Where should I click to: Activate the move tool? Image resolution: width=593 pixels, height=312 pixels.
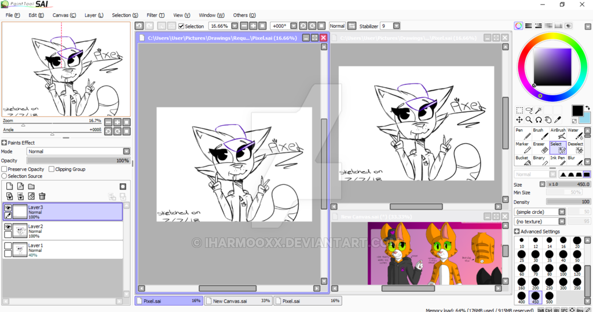tap(519, 120)
